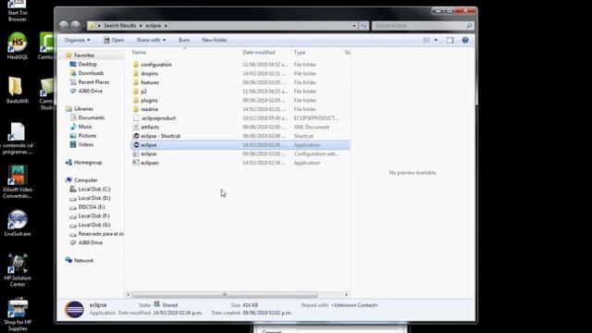
Task: Select Recent Places under Favorites
Action: (93, 82)
